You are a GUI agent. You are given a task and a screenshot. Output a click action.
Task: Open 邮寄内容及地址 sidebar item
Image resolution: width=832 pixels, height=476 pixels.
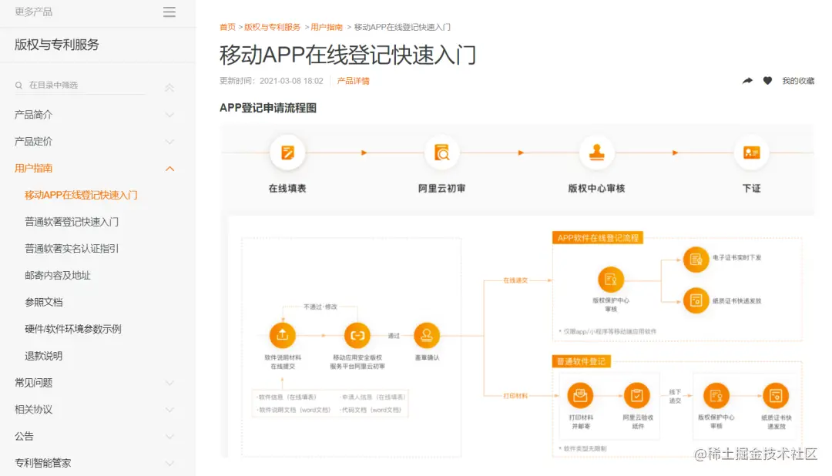[58, 276]
